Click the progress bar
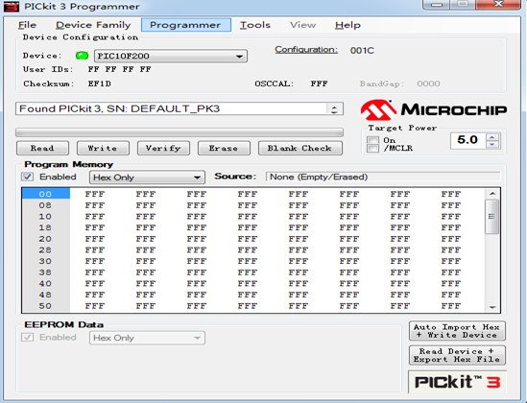 [180, 132]
